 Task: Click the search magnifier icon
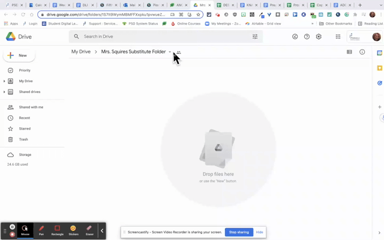[x=76, y=37]
